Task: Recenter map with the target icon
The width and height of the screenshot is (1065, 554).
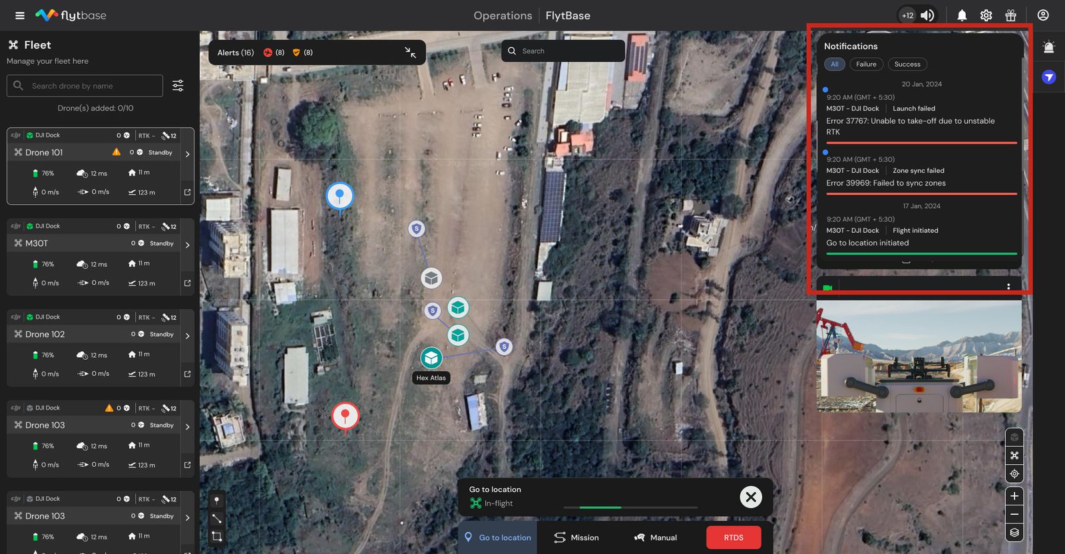Action: click(1014, 474)
